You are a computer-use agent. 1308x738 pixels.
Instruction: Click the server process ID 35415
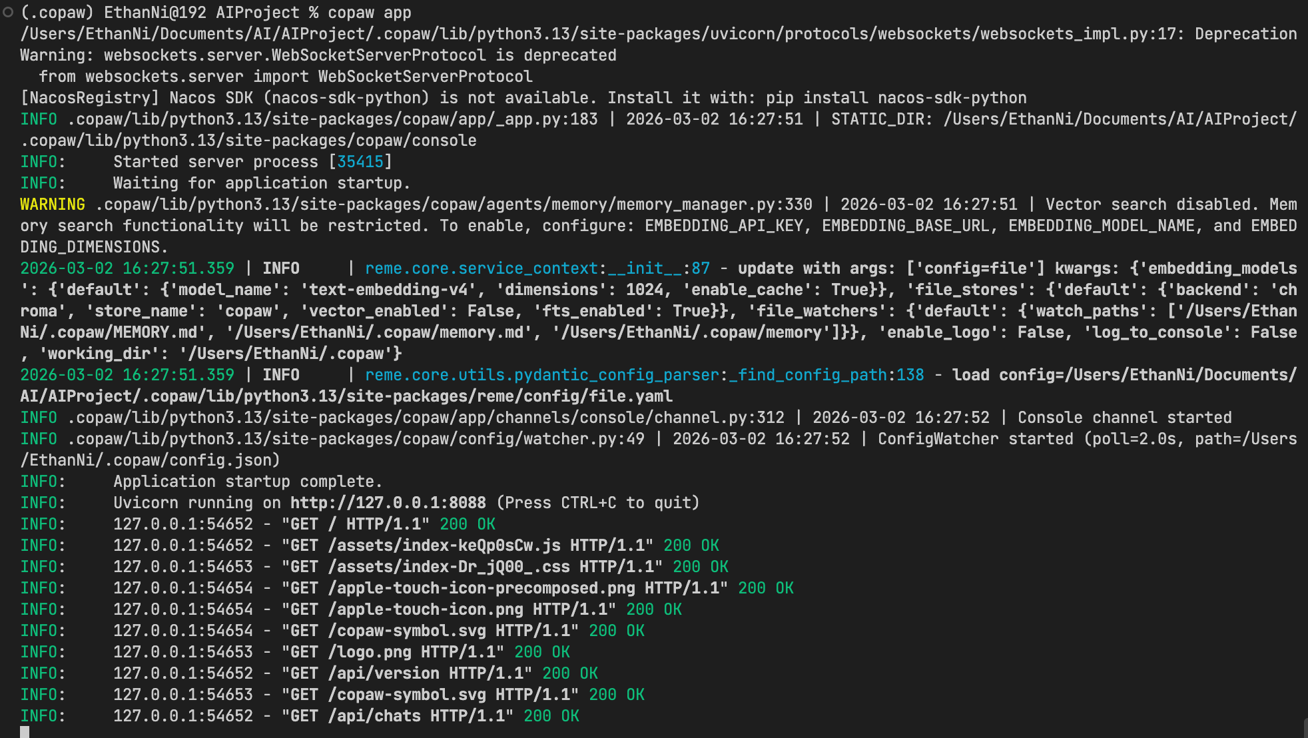[x=360, y=162]
